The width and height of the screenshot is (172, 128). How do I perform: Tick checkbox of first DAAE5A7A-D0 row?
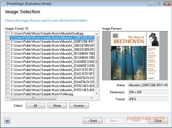tap(8, 78)
